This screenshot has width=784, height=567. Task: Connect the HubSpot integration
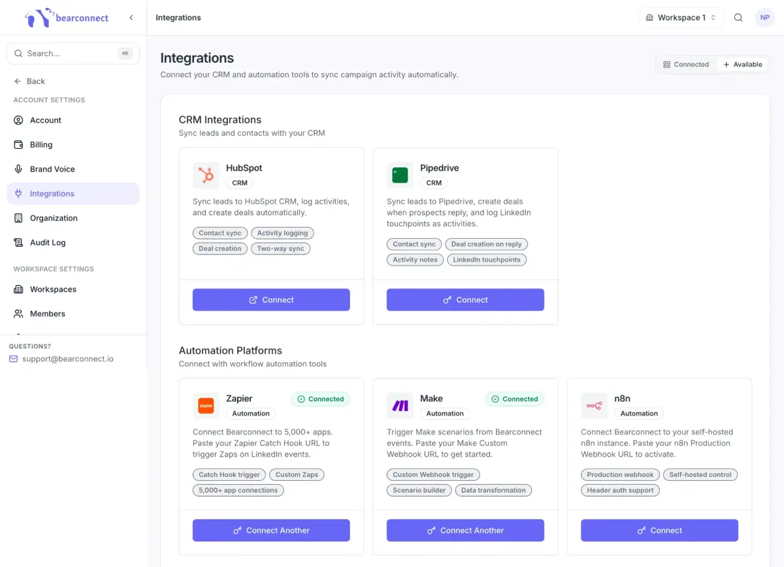271,300
